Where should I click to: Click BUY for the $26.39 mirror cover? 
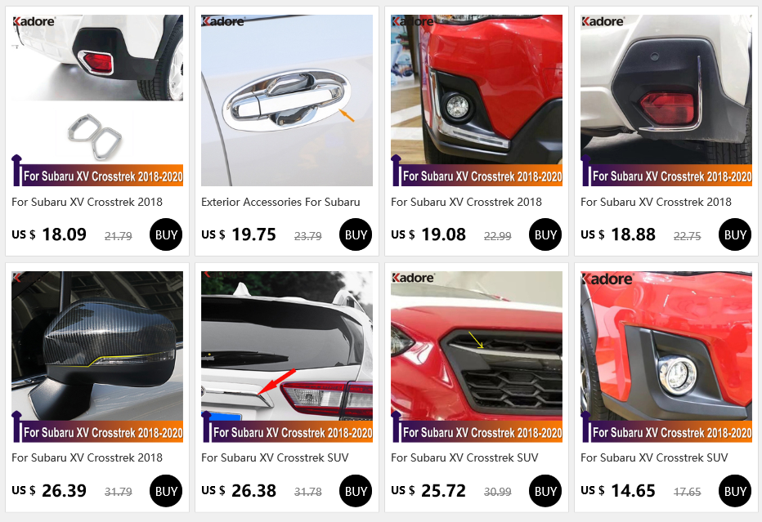click(x=166, y=491)
